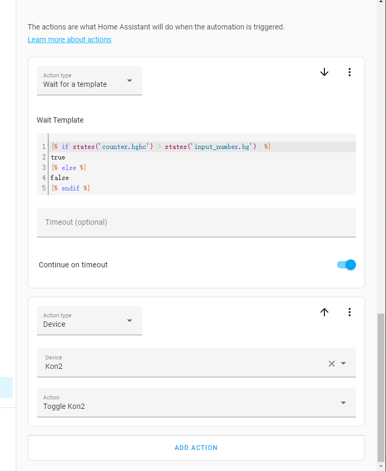Open the Device action type dropdown

(129, 320)
